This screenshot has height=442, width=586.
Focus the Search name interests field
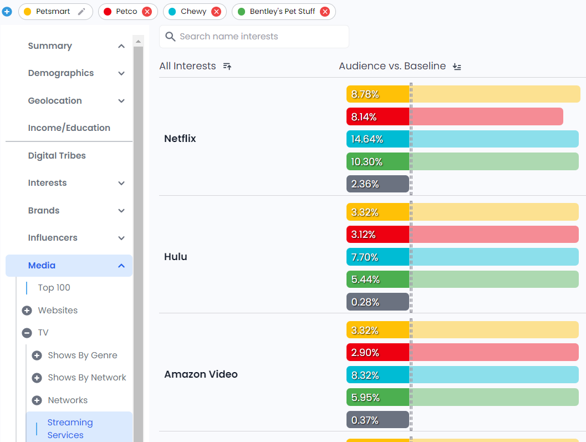tap(254, 37)
